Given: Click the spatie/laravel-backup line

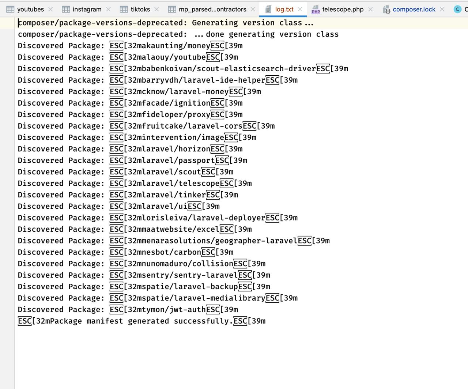Looking at the screenshot, I should [144, 287].
